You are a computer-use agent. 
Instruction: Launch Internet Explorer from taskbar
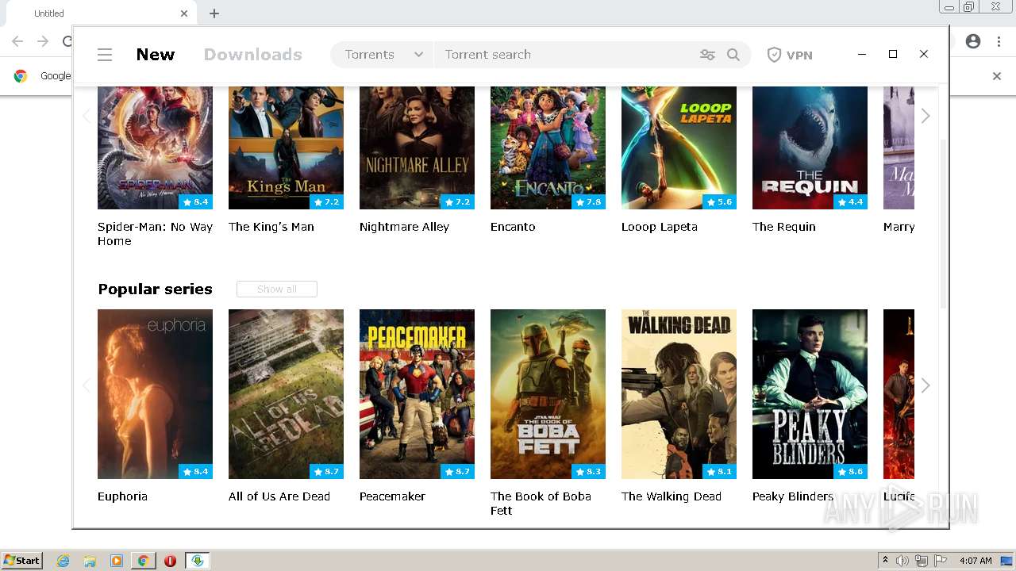[x=63, y=561]
